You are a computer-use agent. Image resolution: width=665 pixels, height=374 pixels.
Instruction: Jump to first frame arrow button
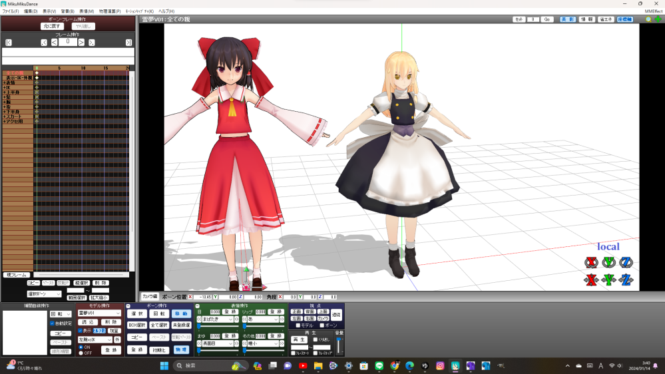[x=9, y=43]
